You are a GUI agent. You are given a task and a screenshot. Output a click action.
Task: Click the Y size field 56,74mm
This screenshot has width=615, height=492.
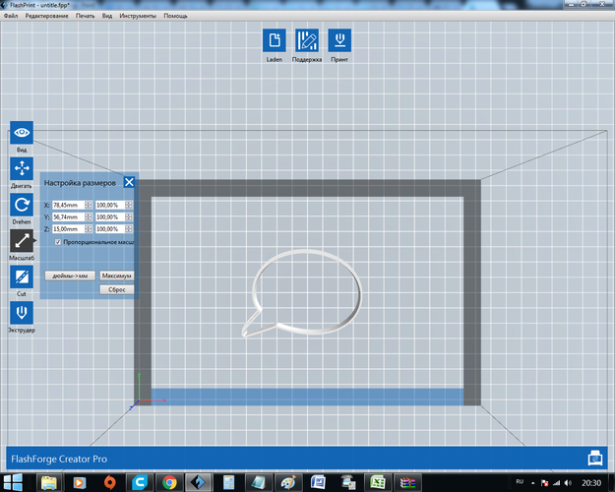pos(69,216)
